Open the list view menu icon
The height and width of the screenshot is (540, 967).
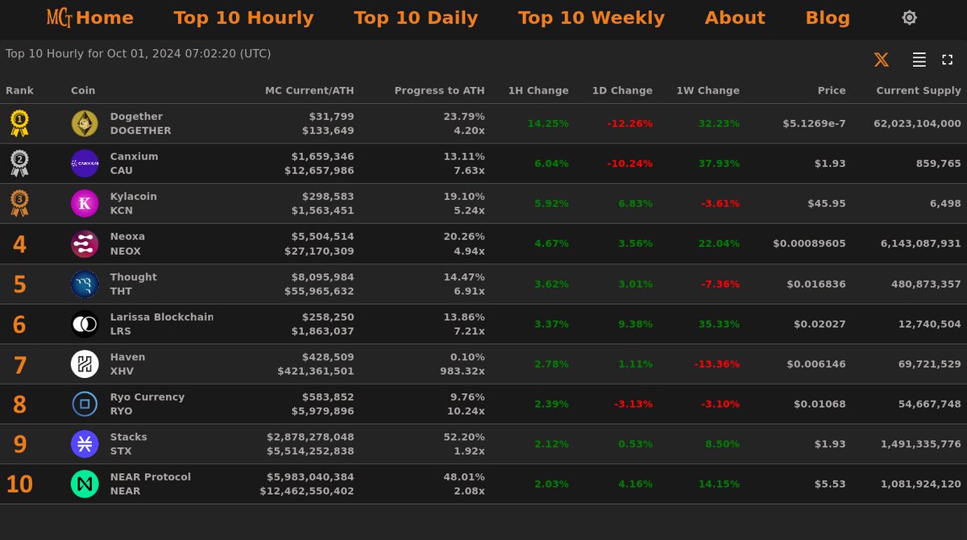919,60
